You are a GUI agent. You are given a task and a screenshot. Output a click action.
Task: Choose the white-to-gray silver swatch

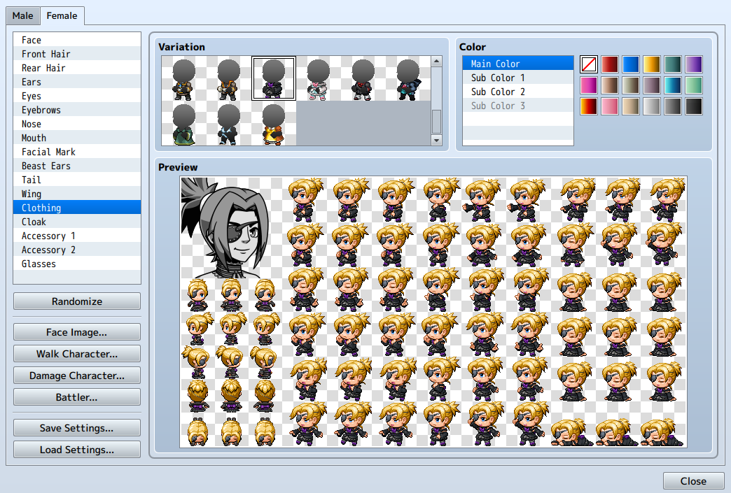652,106
